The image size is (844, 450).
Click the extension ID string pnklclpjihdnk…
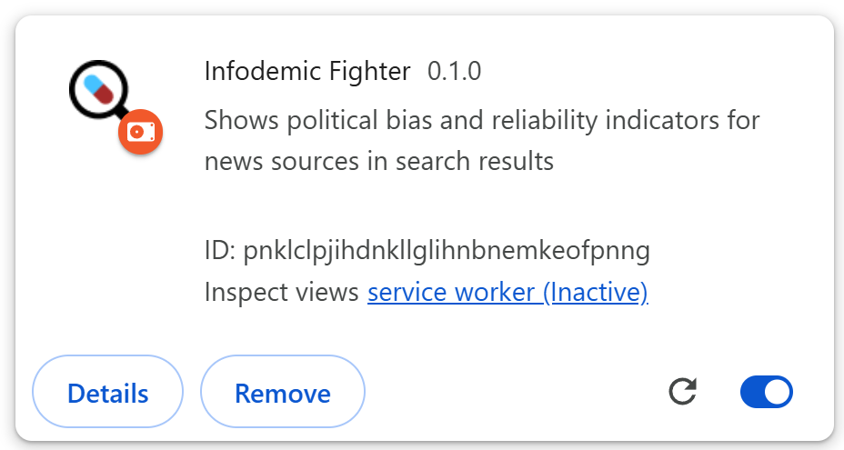click(x=447, y=251)
